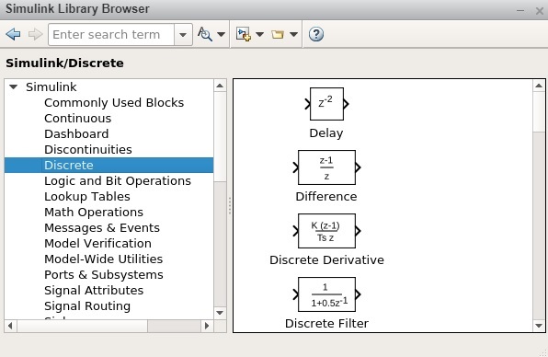Go back with the blue back arrow
The height and width of the screenshot is (357, 548).
(x=13, y=34)
